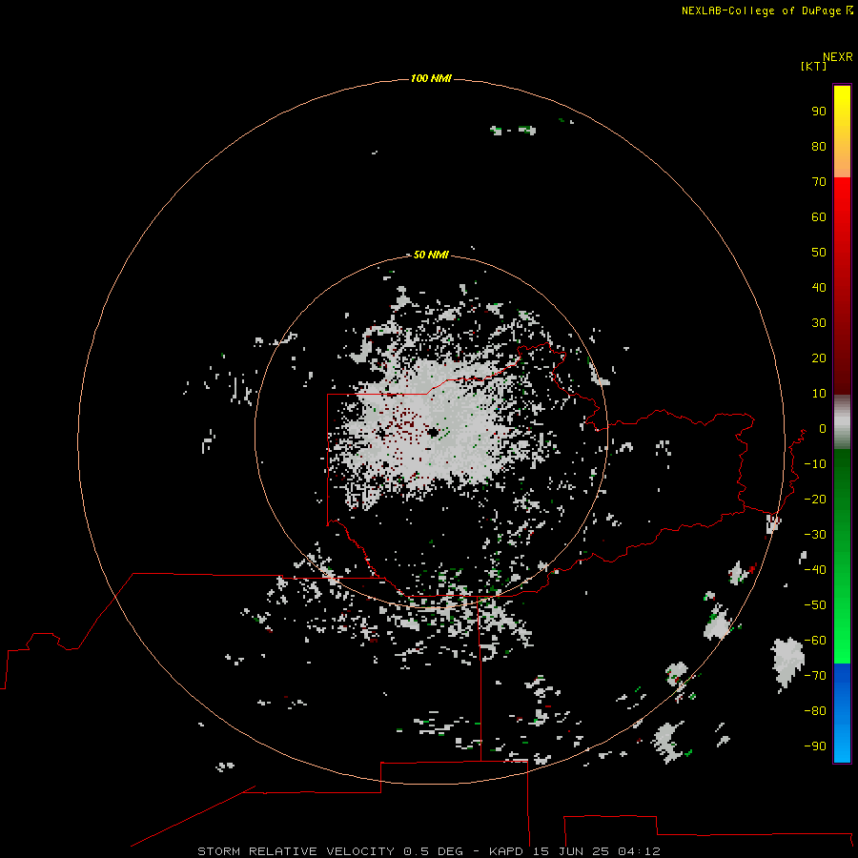This screenshot has height=858, width=858.
Task: Click the -60 value on the velocity scale
Action: [x=815, y=641]
